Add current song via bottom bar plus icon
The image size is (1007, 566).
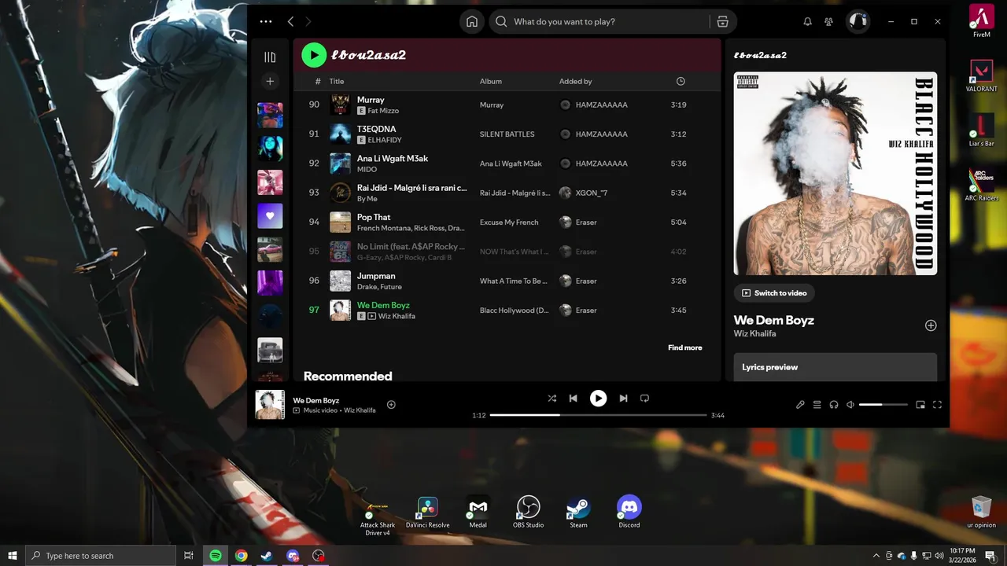[x=391, y=405]
